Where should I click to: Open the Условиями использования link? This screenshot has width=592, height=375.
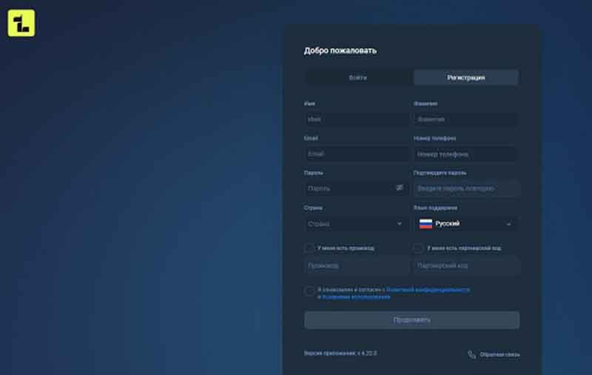[356, 297]
